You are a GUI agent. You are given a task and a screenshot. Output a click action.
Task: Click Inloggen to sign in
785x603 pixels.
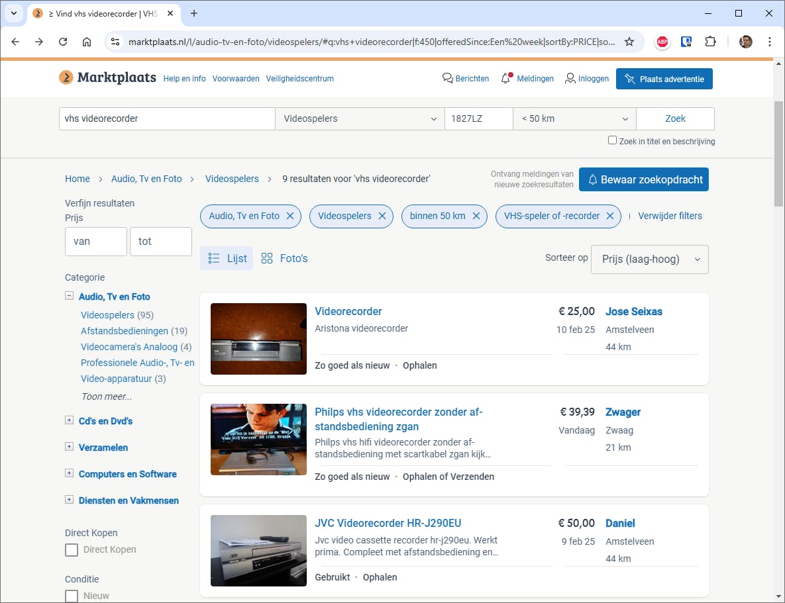pos(587,79)
